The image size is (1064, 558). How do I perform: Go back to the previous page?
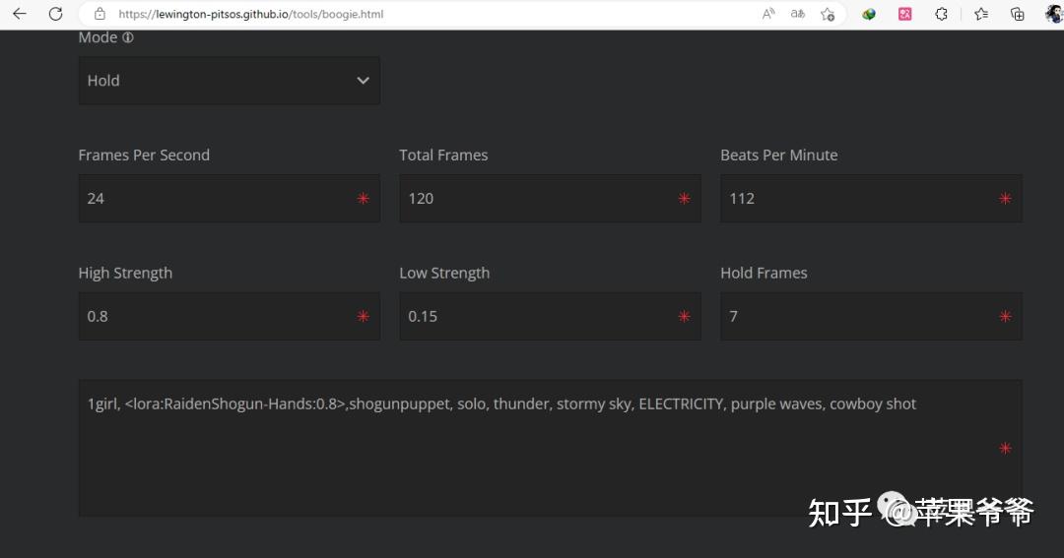20,14
